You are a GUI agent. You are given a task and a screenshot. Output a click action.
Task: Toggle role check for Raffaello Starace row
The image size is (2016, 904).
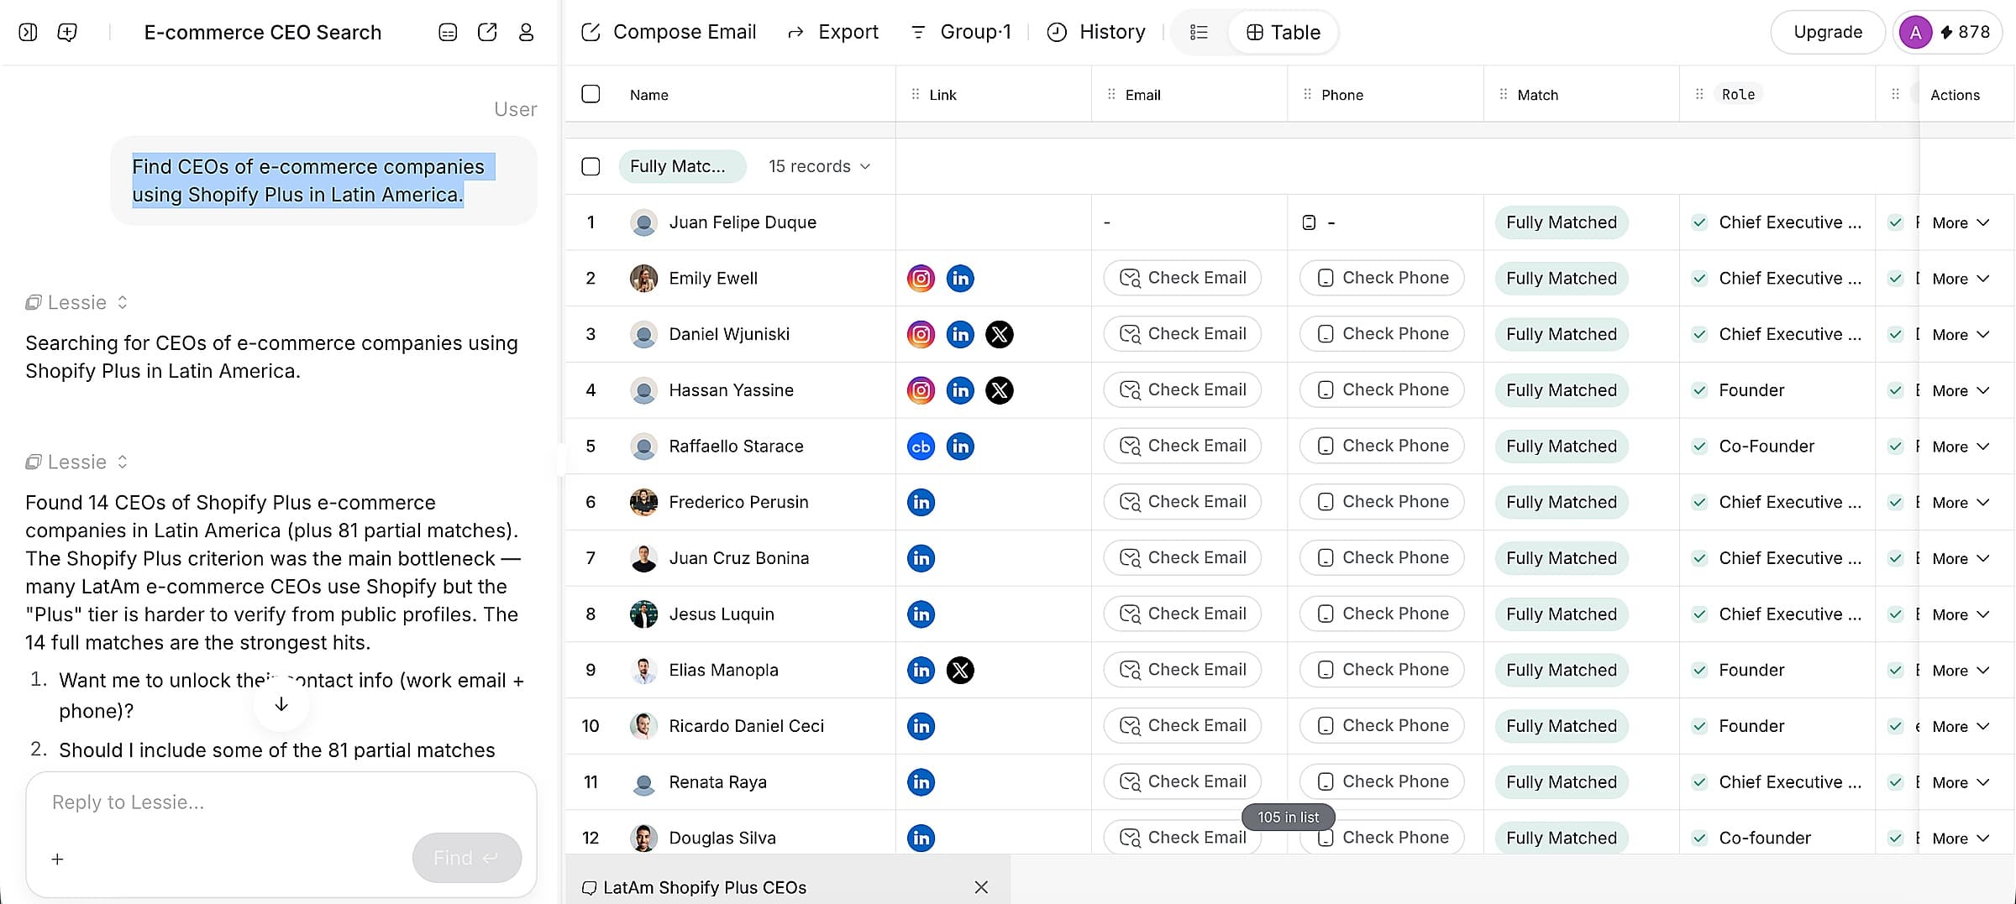(1699, 446)
